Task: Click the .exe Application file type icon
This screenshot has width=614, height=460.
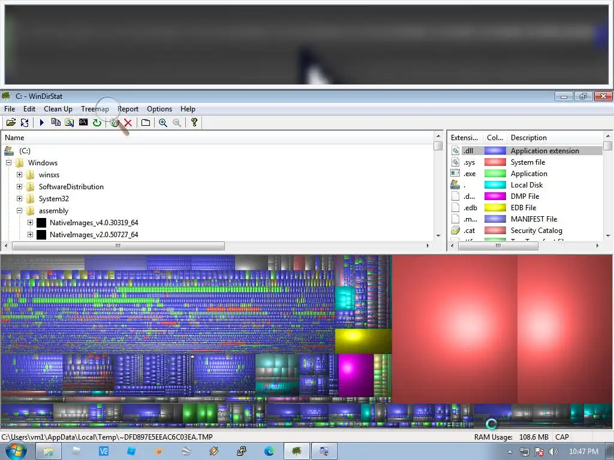Action: 455,173
